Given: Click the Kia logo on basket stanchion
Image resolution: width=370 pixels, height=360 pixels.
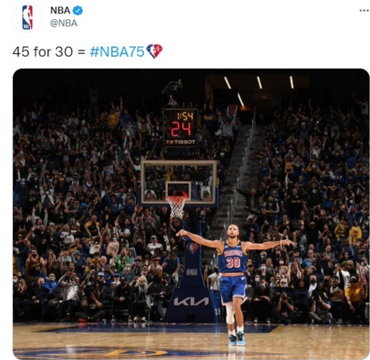Looking at the screenshot, I should [191, 301].
